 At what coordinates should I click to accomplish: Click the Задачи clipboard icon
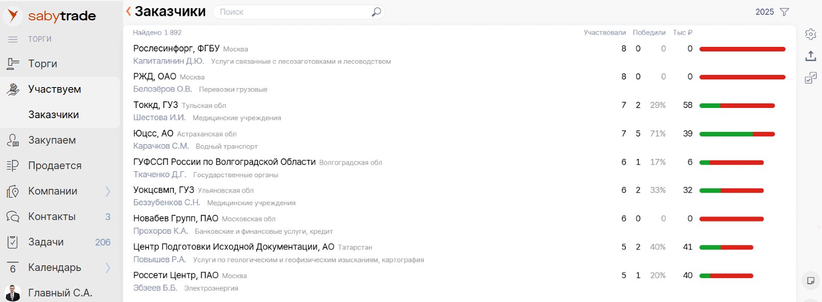(x=13, y=242)
